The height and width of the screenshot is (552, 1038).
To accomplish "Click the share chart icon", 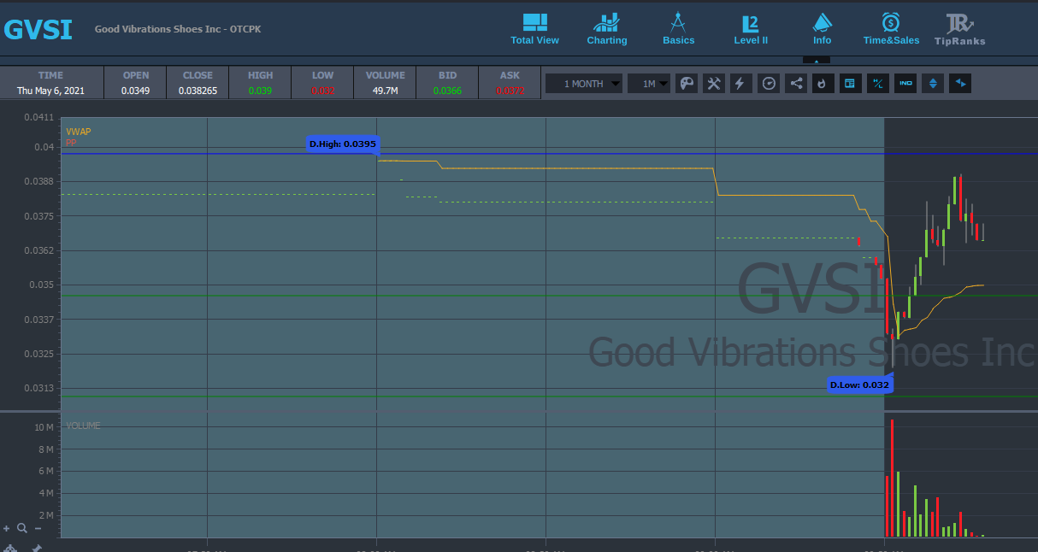I will (796, 84).
